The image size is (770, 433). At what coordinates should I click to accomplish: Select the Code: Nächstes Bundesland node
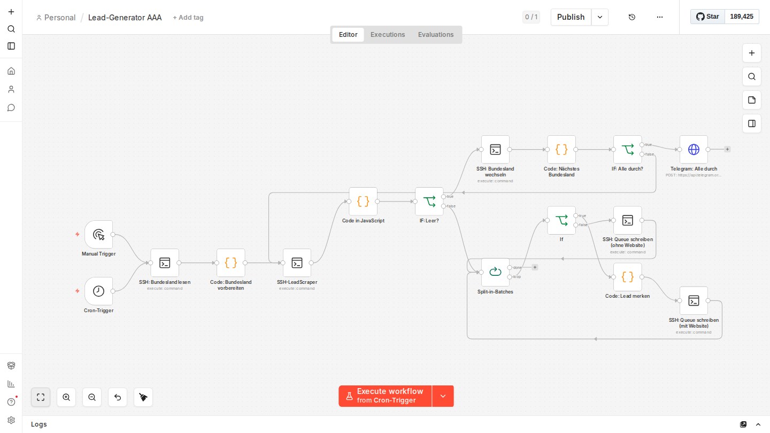(561, 150)
